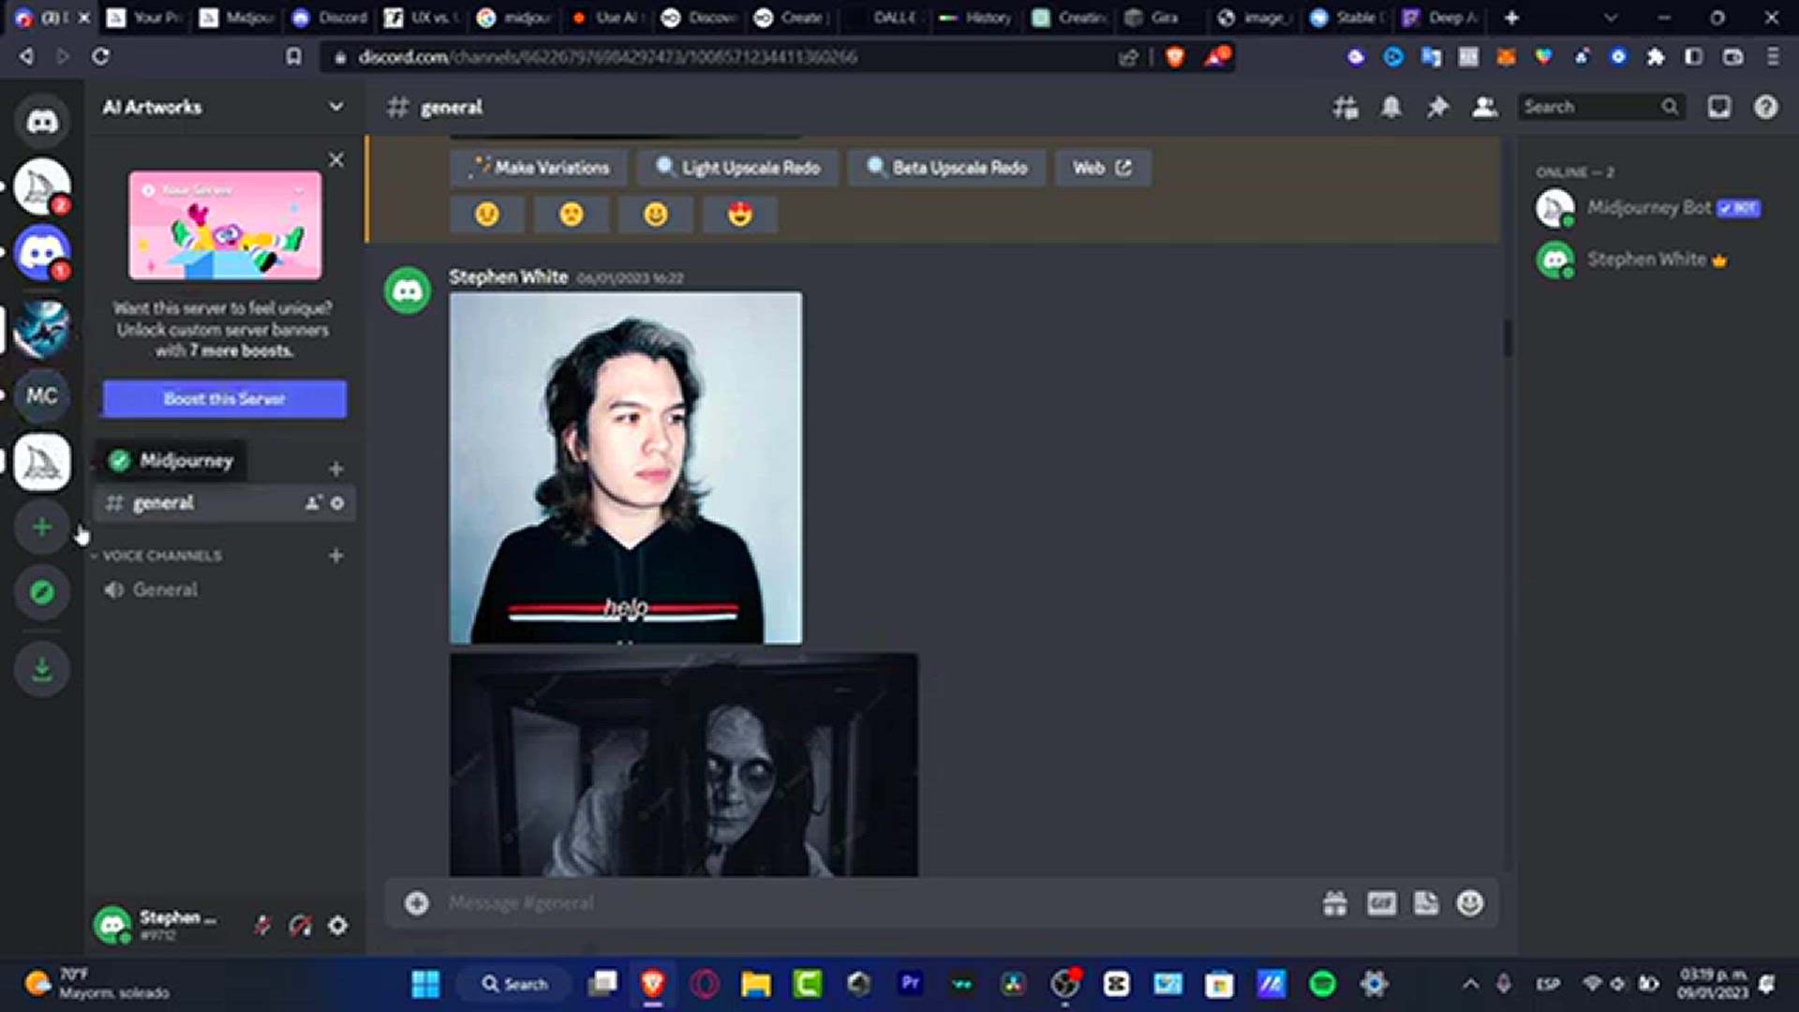Click the Beta Upscale Redo button

tap(946, 168)
